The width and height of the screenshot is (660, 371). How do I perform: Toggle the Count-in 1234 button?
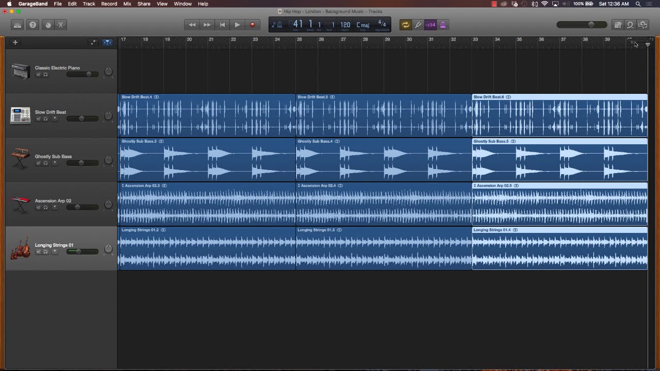click(431, 25)
